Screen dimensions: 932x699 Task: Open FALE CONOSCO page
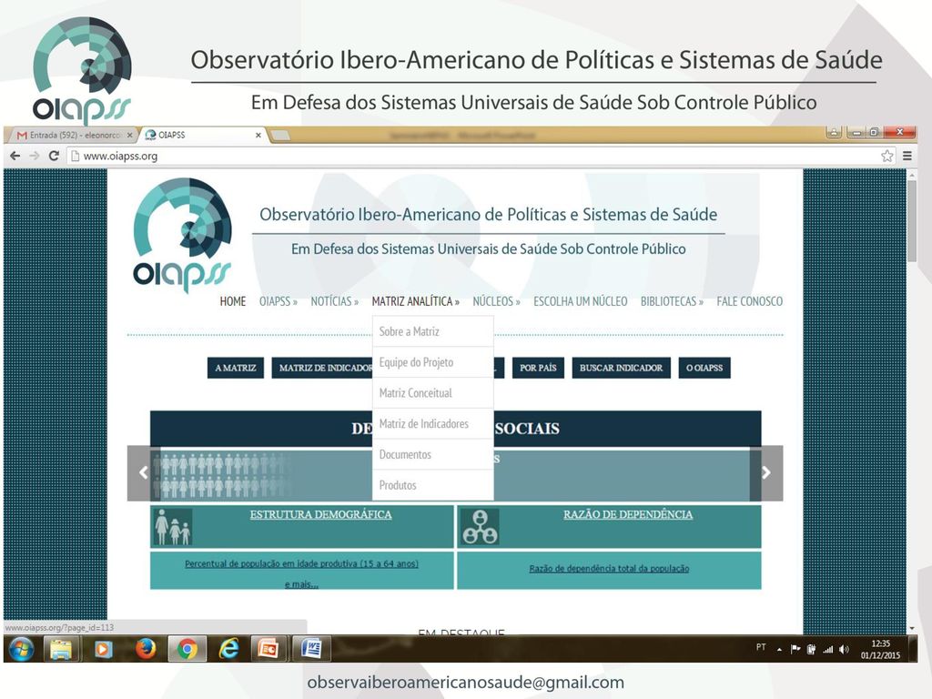[750, 301]
